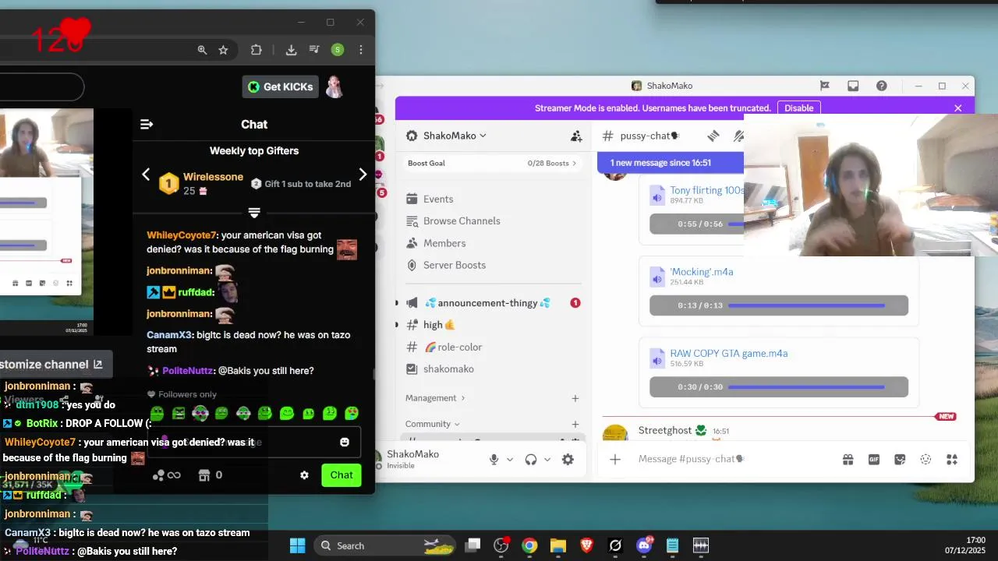Screen dimensions: 998x561
Task: Open the channel points shop icon
Action: (205, 475)
